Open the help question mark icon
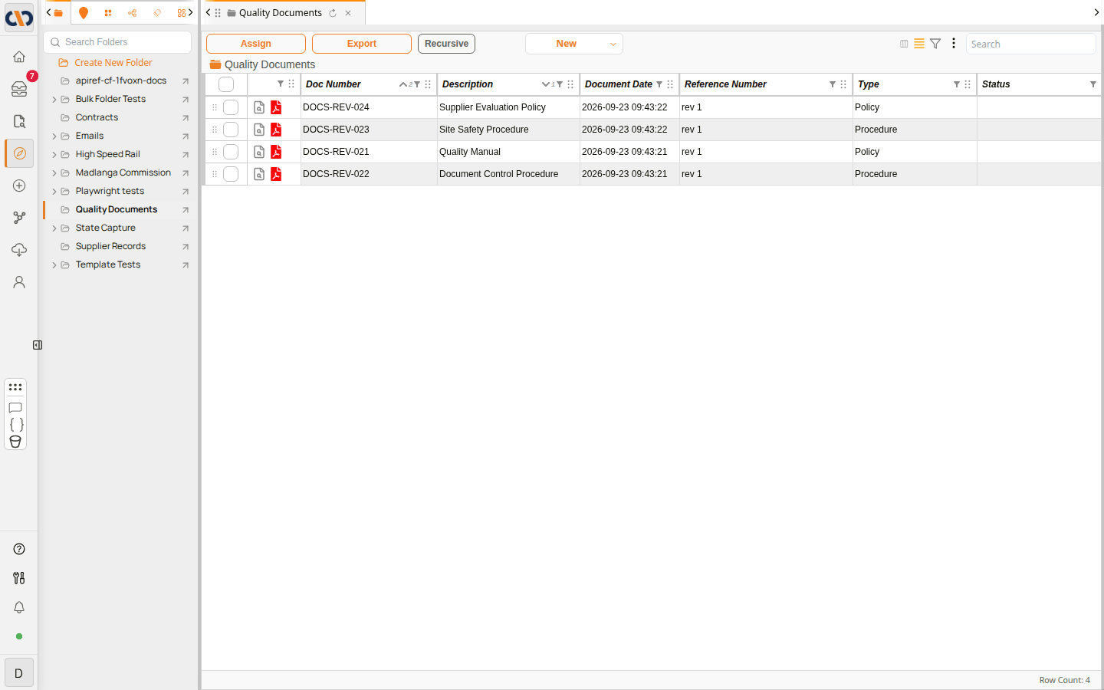Image resolution: width=1104 pixels, height=690 pixels. tap(19, 549)
